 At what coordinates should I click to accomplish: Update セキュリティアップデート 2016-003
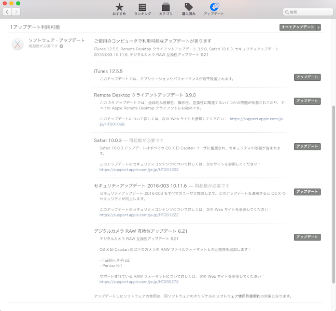click(307, 192)
